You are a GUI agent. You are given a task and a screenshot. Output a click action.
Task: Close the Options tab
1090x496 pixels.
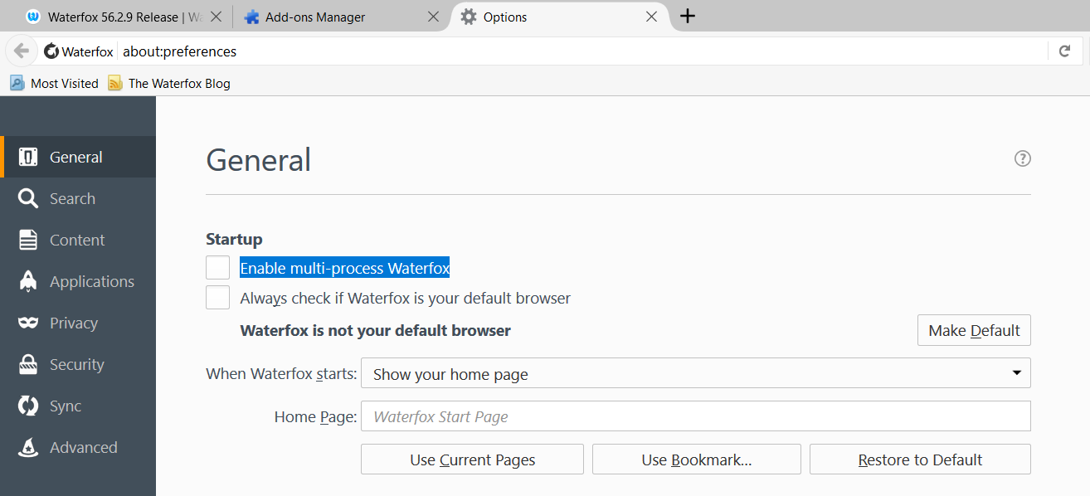pyautogui.click(x=651, y=17)
